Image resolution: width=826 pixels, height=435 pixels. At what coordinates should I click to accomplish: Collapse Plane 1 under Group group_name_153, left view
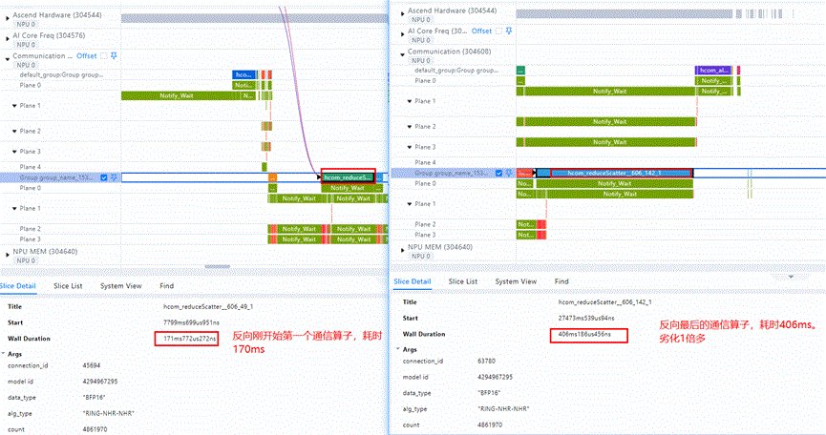coord(14,208)
